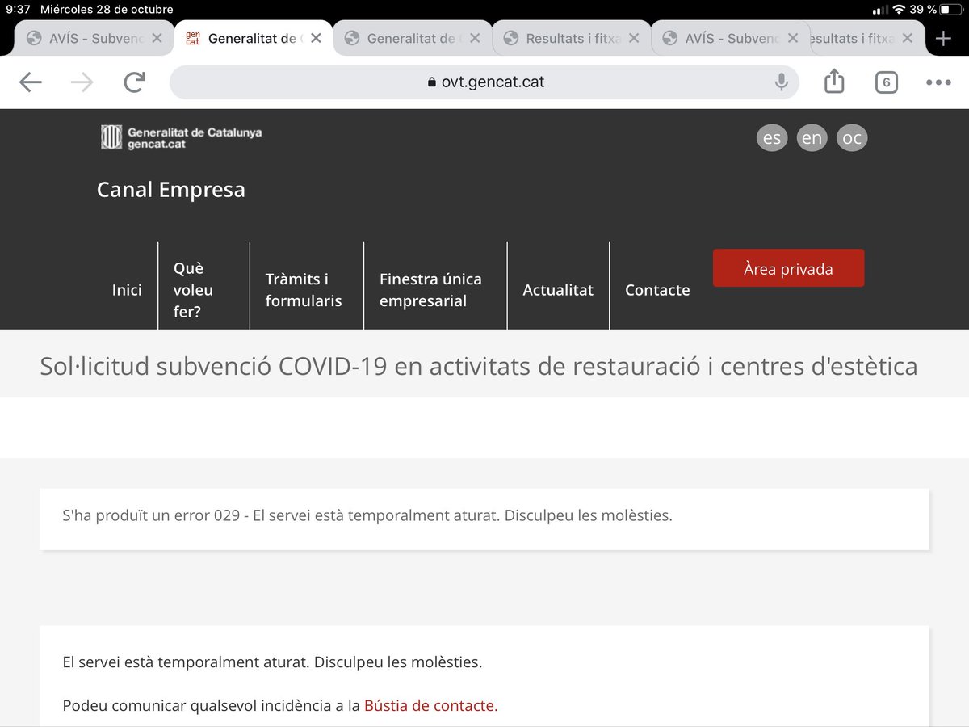Click the cellular signal bars icon
969x727 pixels.
point(880,10)
